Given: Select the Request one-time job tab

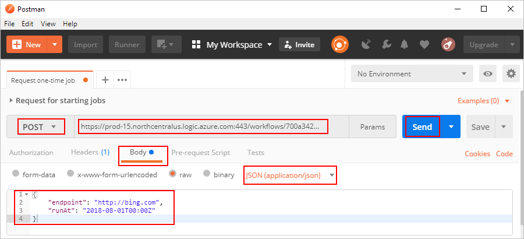Looking at the screenshot, I should click(x=50, y=80).
